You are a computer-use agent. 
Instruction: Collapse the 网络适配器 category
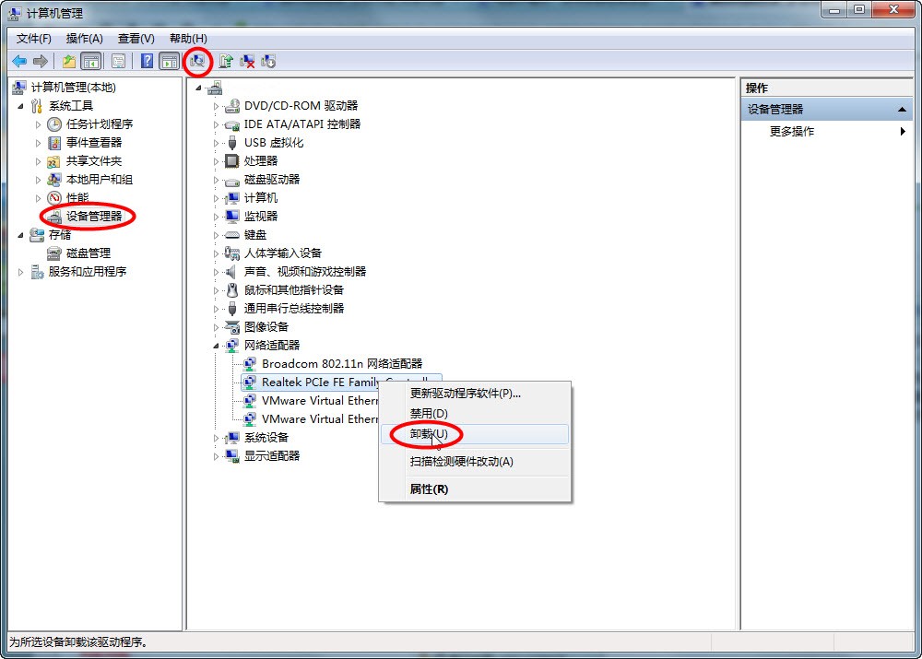point(216,346)
